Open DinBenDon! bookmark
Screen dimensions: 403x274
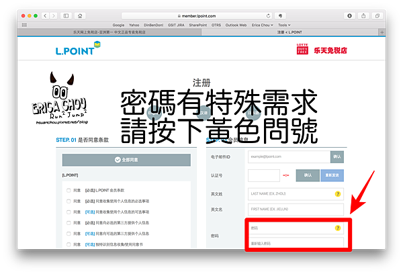(x=153, y=25)
